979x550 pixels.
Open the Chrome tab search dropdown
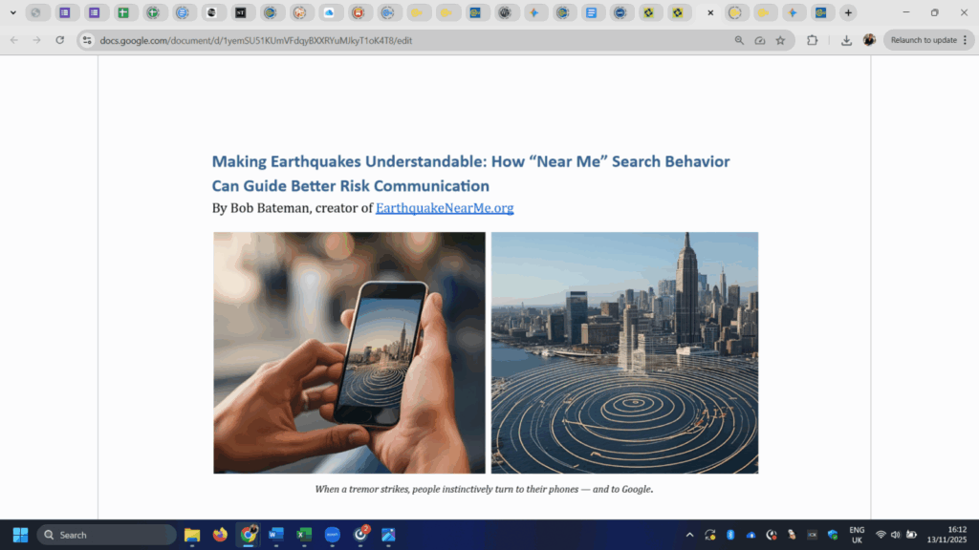click(12, 12)
